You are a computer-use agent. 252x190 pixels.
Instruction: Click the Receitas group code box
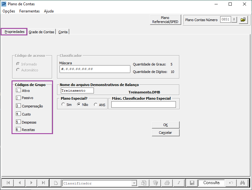(18, 129)
